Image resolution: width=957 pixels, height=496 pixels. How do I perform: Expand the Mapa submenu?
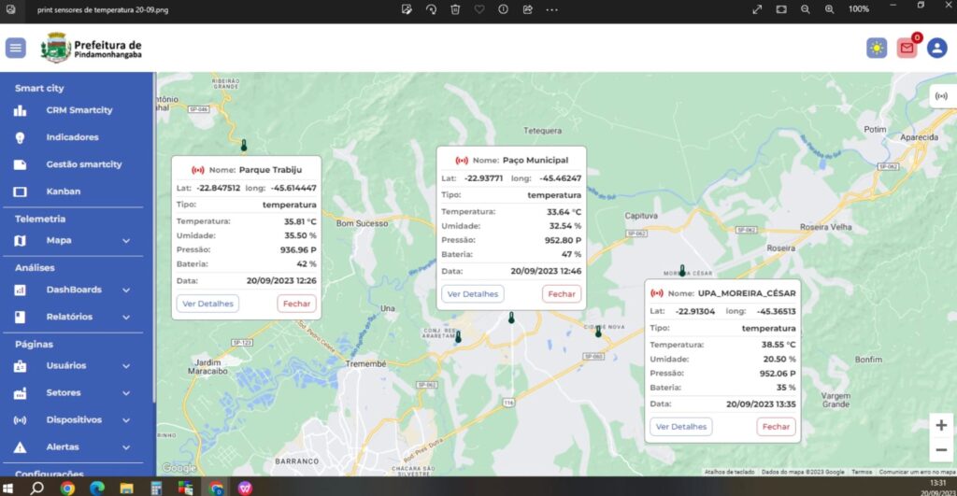pos(126,241)
